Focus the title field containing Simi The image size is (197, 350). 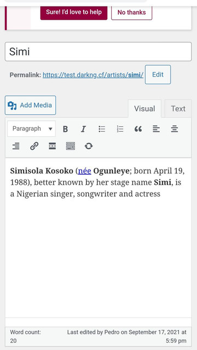click(99, 51)
